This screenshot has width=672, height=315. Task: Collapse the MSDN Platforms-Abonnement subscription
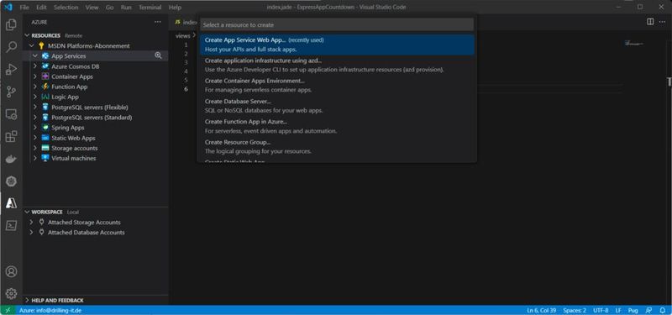(32, 46)
